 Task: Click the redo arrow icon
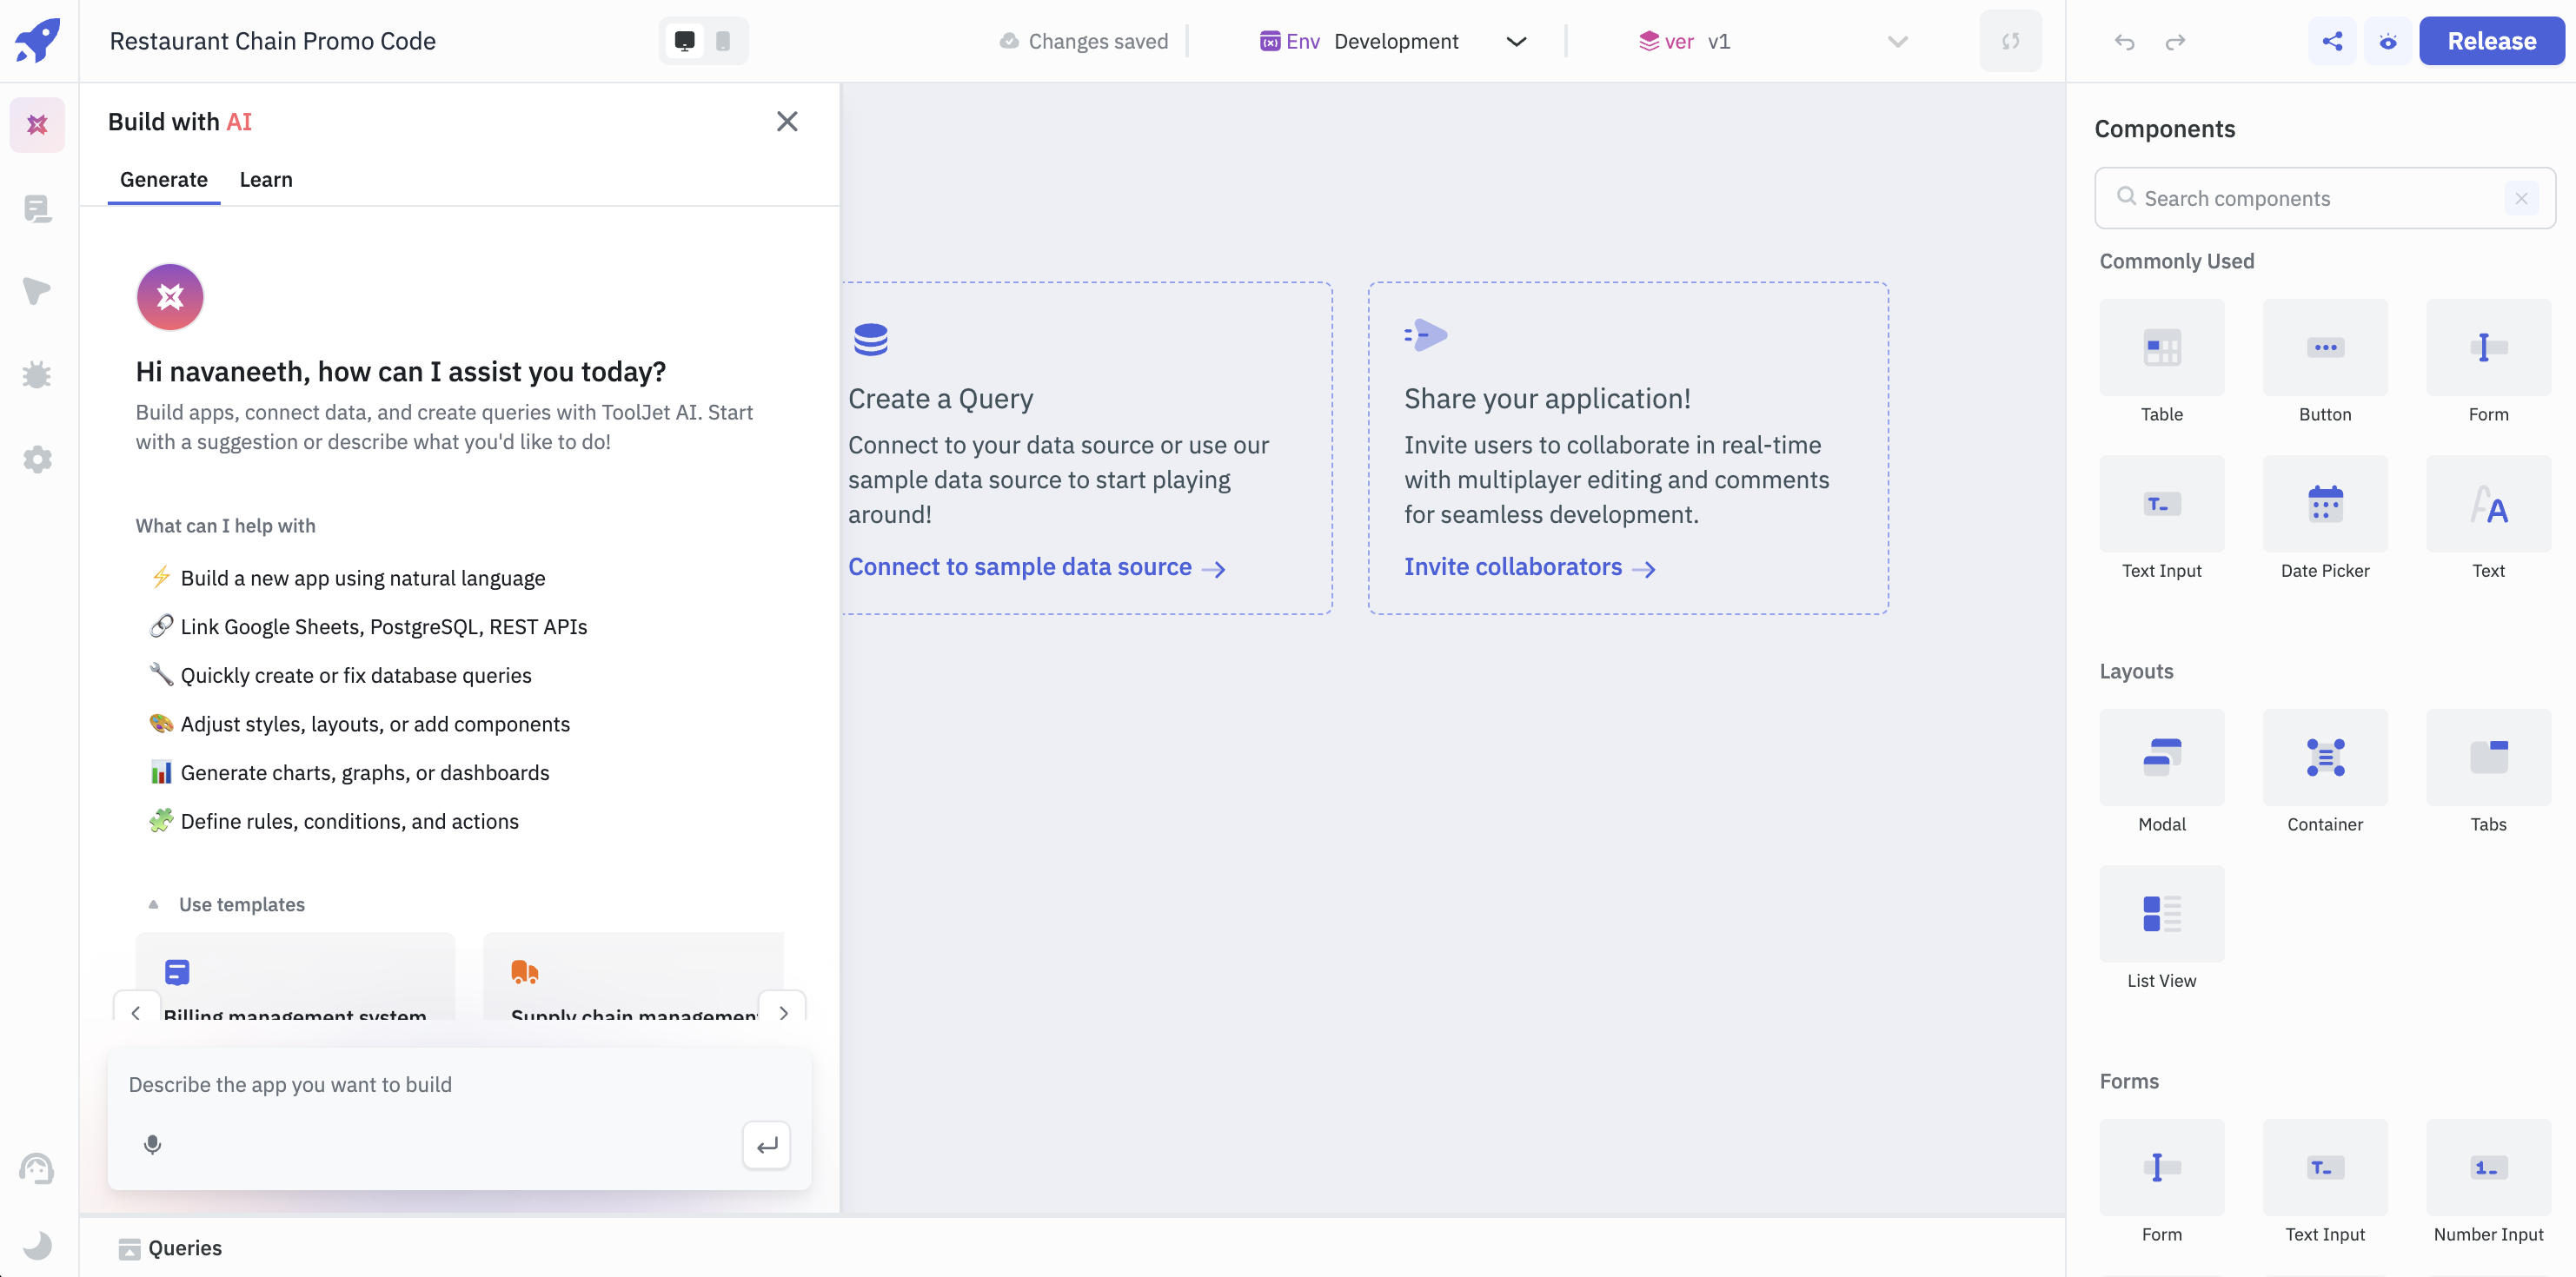2175,41
